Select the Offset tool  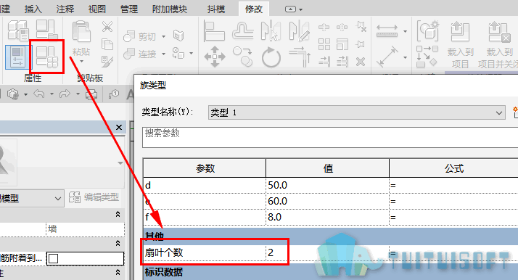tap(243, 30)
